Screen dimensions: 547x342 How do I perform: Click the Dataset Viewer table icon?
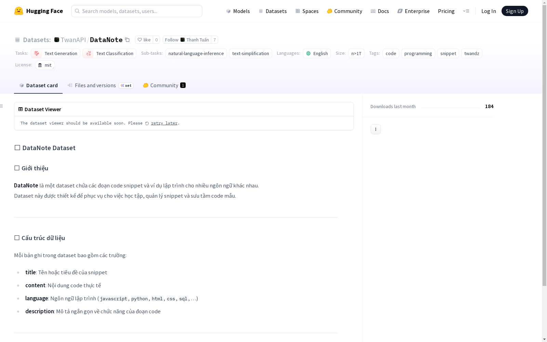21,109
